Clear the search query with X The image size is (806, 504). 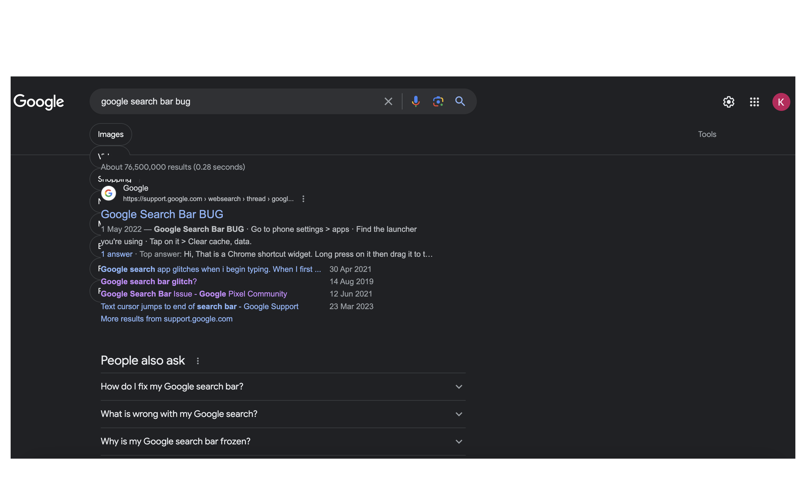388,101
